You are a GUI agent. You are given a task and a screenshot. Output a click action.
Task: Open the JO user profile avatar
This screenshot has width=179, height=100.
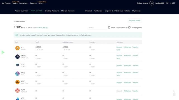click(x=152, y=3)
